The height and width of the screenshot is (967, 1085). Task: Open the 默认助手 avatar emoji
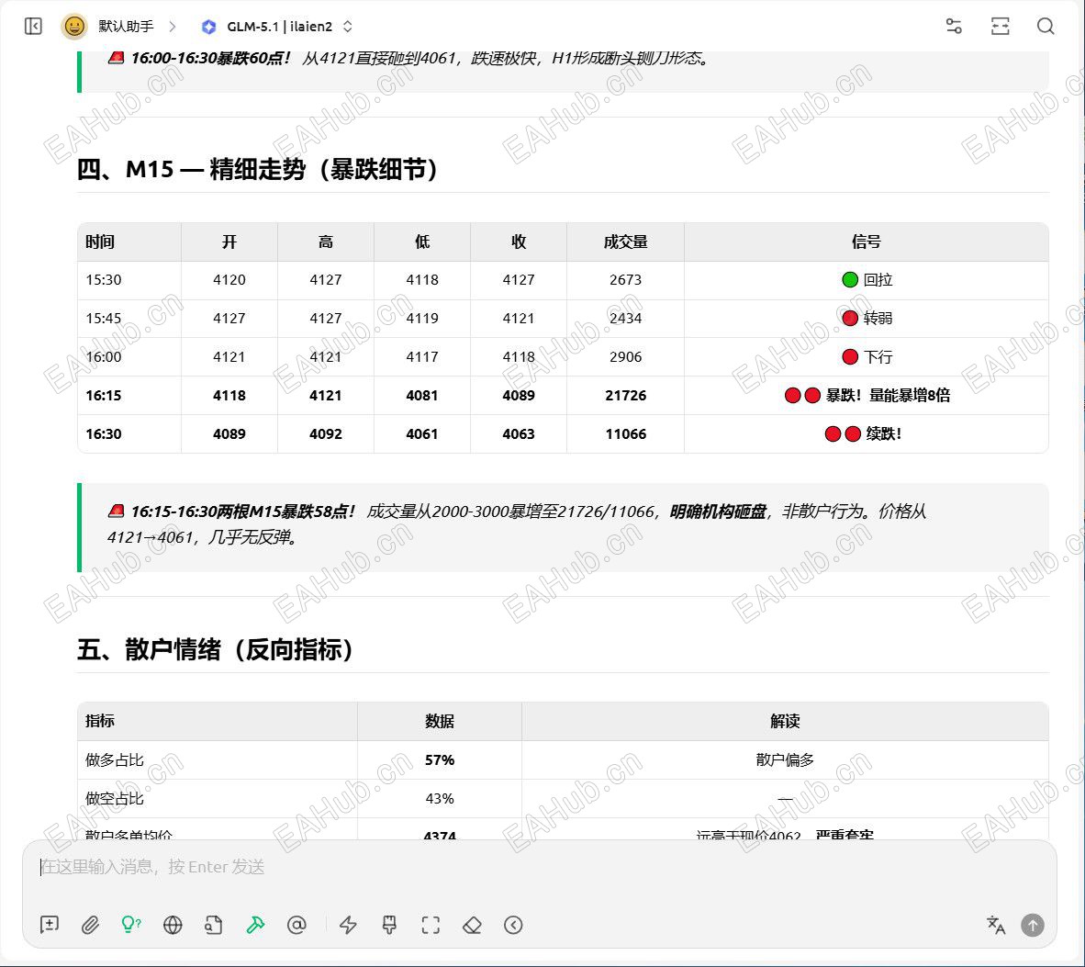point(74,27)
